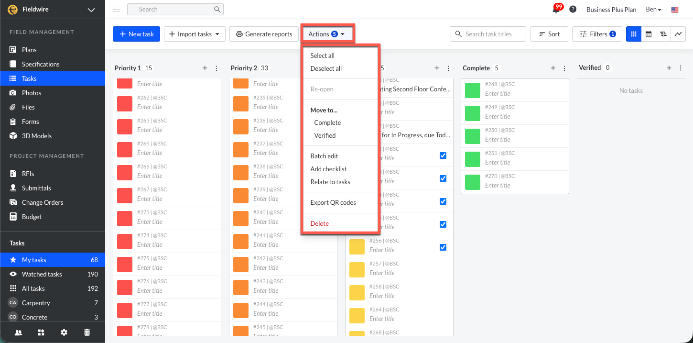Open Business Plus Plan link
The height and width of the screenshot is (343, 693).
coord(611,10)
